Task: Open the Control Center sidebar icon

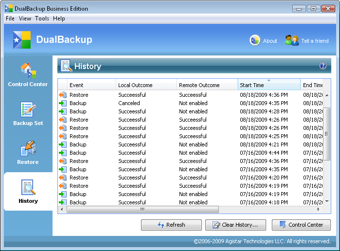Action: [28, 71]
